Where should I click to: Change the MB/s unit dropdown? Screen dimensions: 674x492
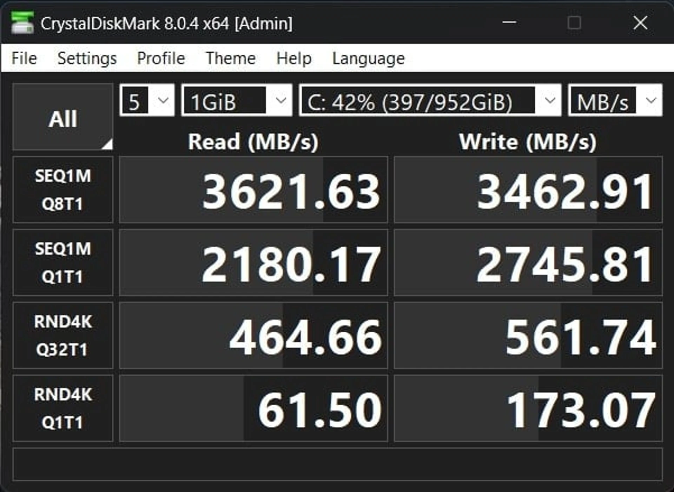click(615, 100)
